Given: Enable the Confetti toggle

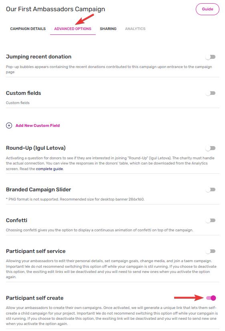Looking at the screenshot, I should (x=211, y=221).
